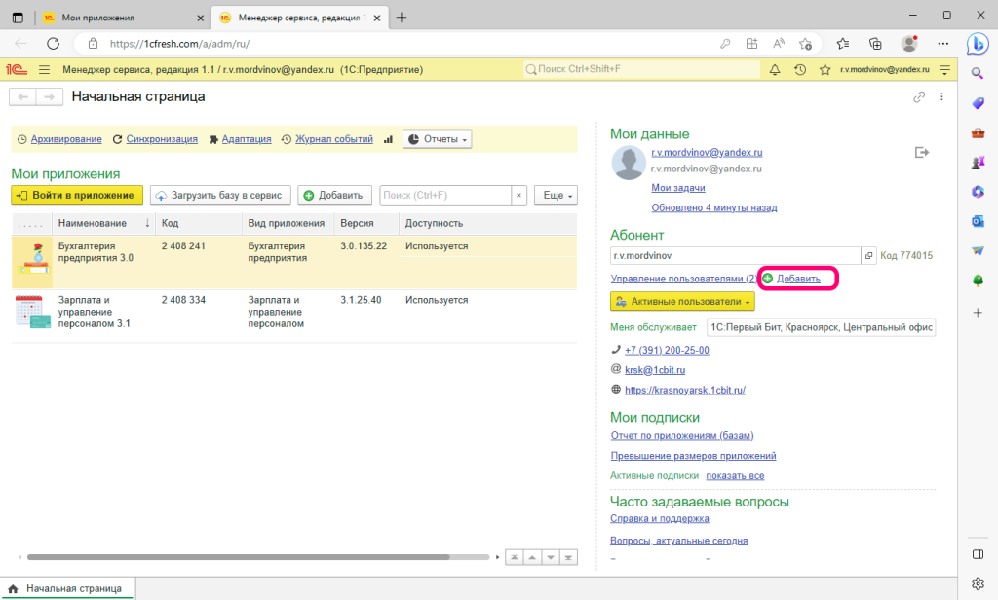Clear the search field with the x button

[518, 196]
